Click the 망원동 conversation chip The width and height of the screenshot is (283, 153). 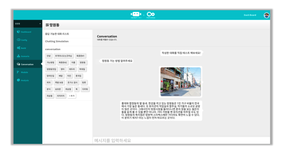point(83,62)
